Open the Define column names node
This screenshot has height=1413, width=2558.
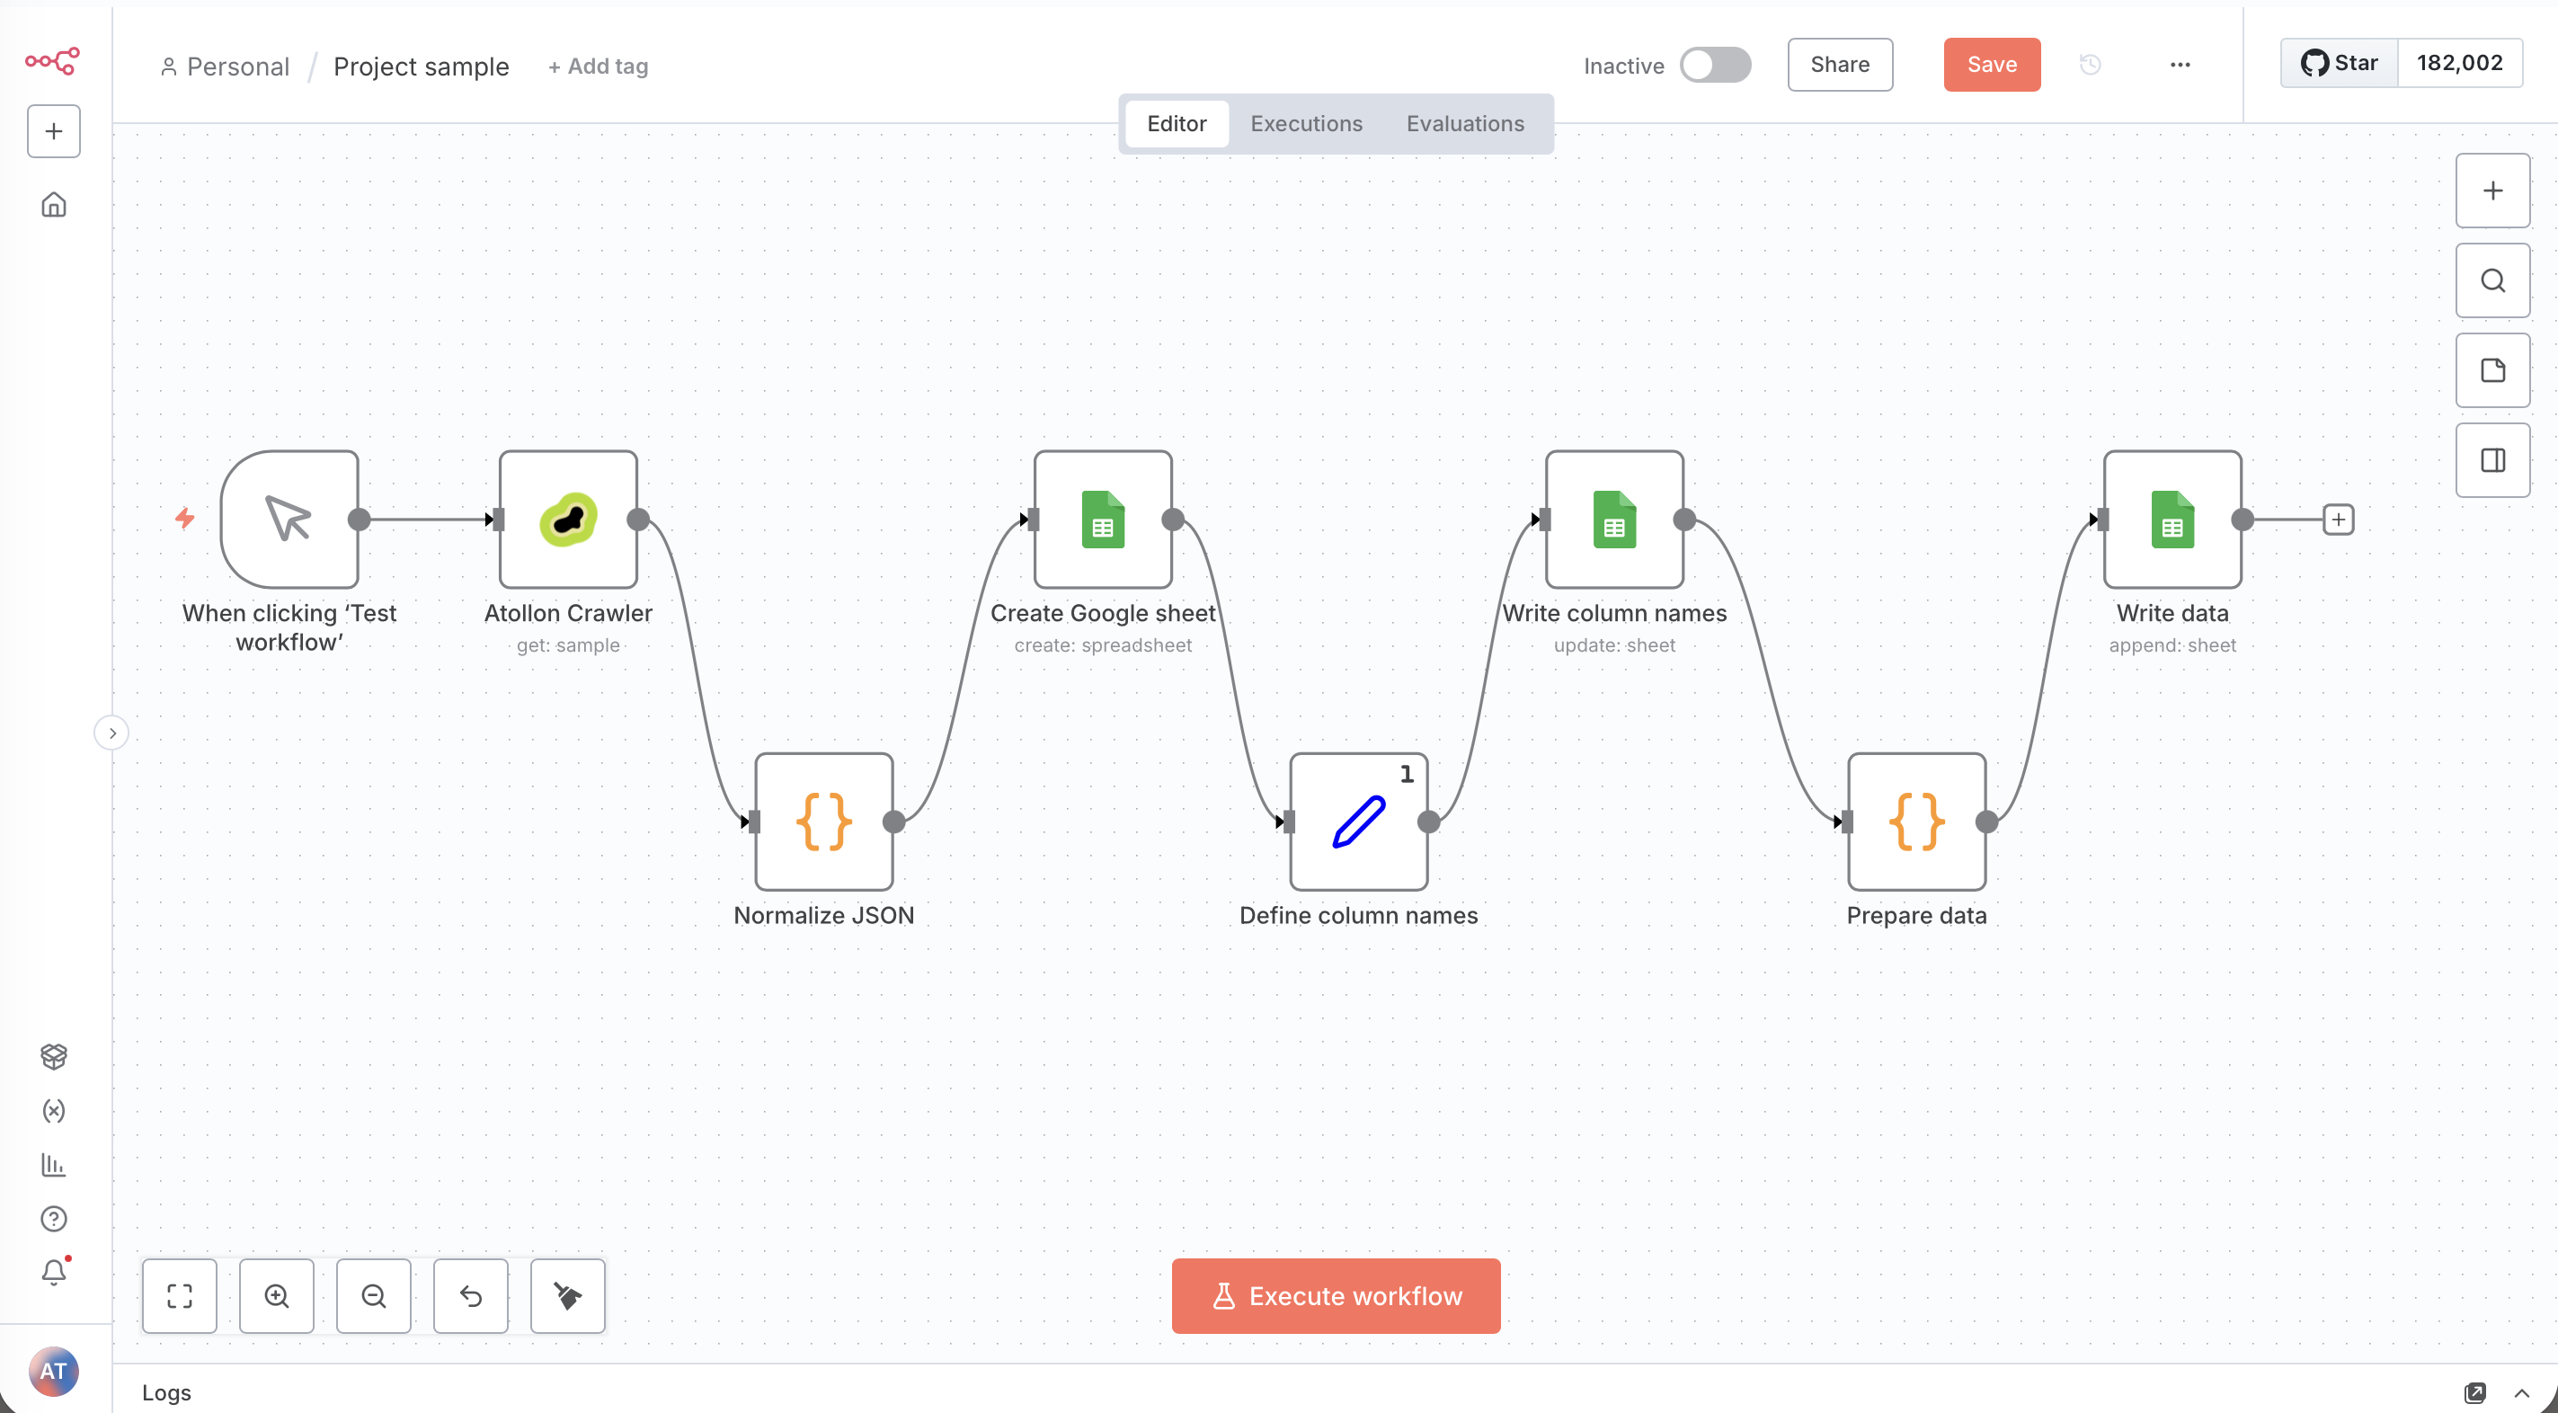click(x=1357, y=822)
